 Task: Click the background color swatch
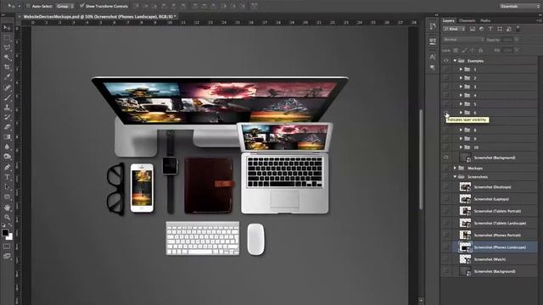(x=10, y=237)
